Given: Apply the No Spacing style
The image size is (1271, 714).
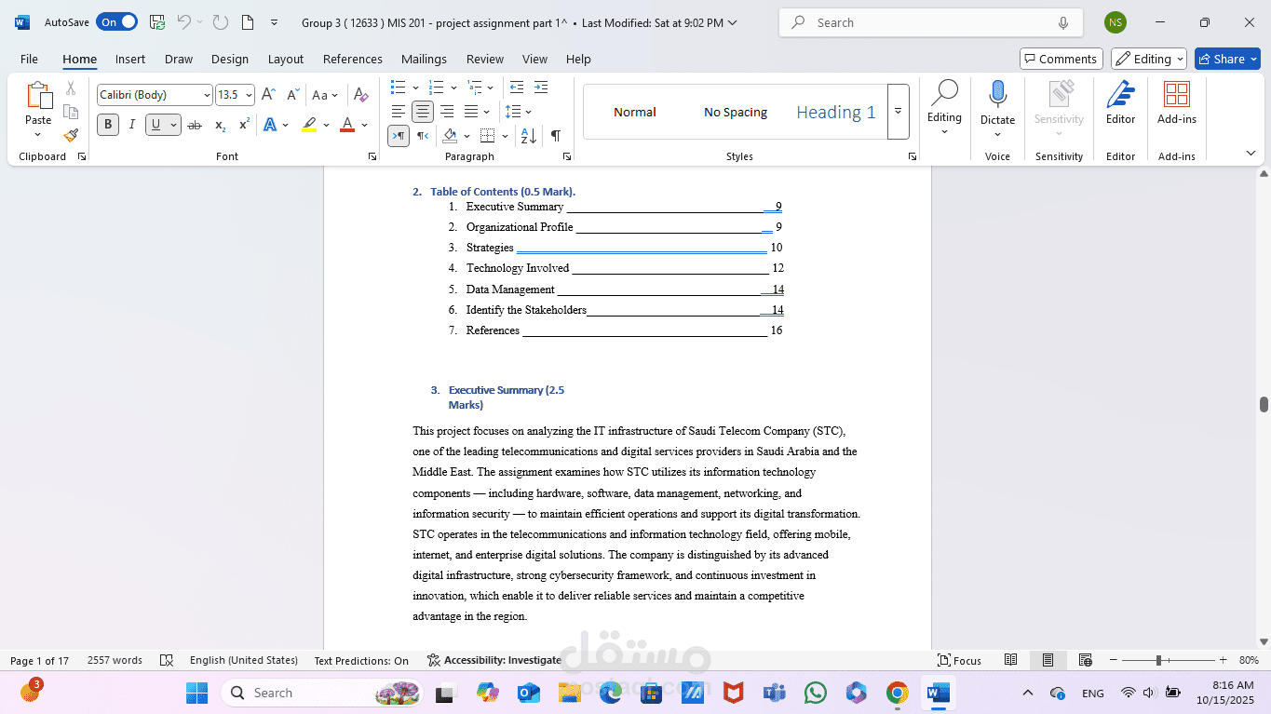Looking at the screenshot, I should 736,112.
